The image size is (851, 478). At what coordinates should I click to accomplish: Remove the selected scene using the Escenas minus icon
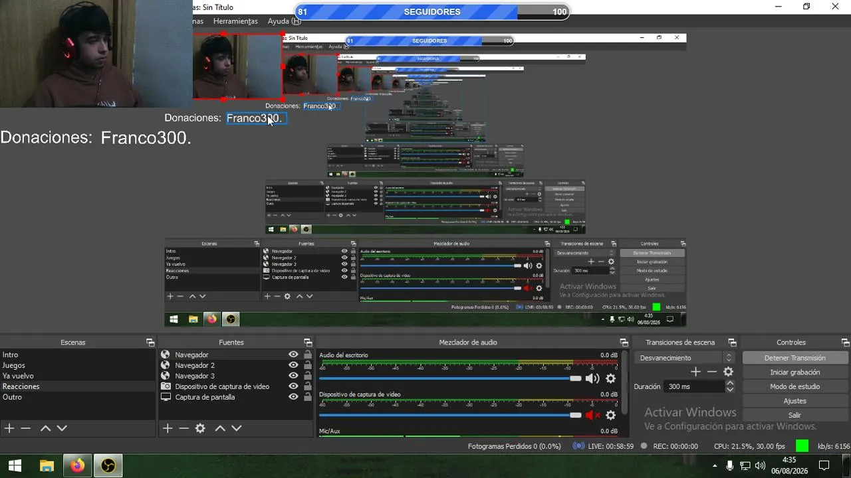click(x=25, y=428)
